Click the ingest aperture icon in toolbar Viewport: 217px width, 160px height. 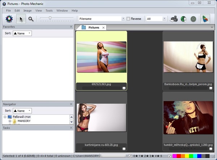(x=9, y=19)
